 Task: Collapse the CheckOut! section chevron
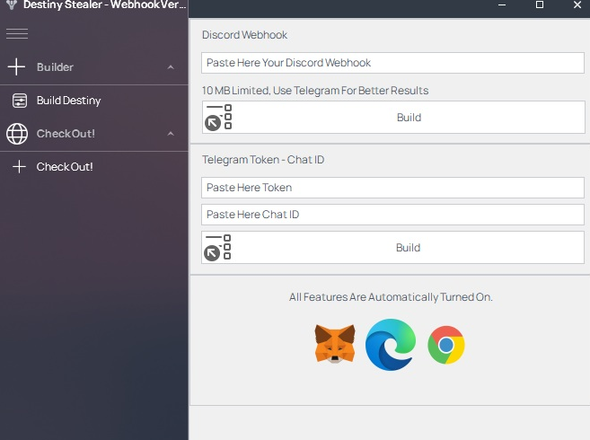tap(171, 134)
